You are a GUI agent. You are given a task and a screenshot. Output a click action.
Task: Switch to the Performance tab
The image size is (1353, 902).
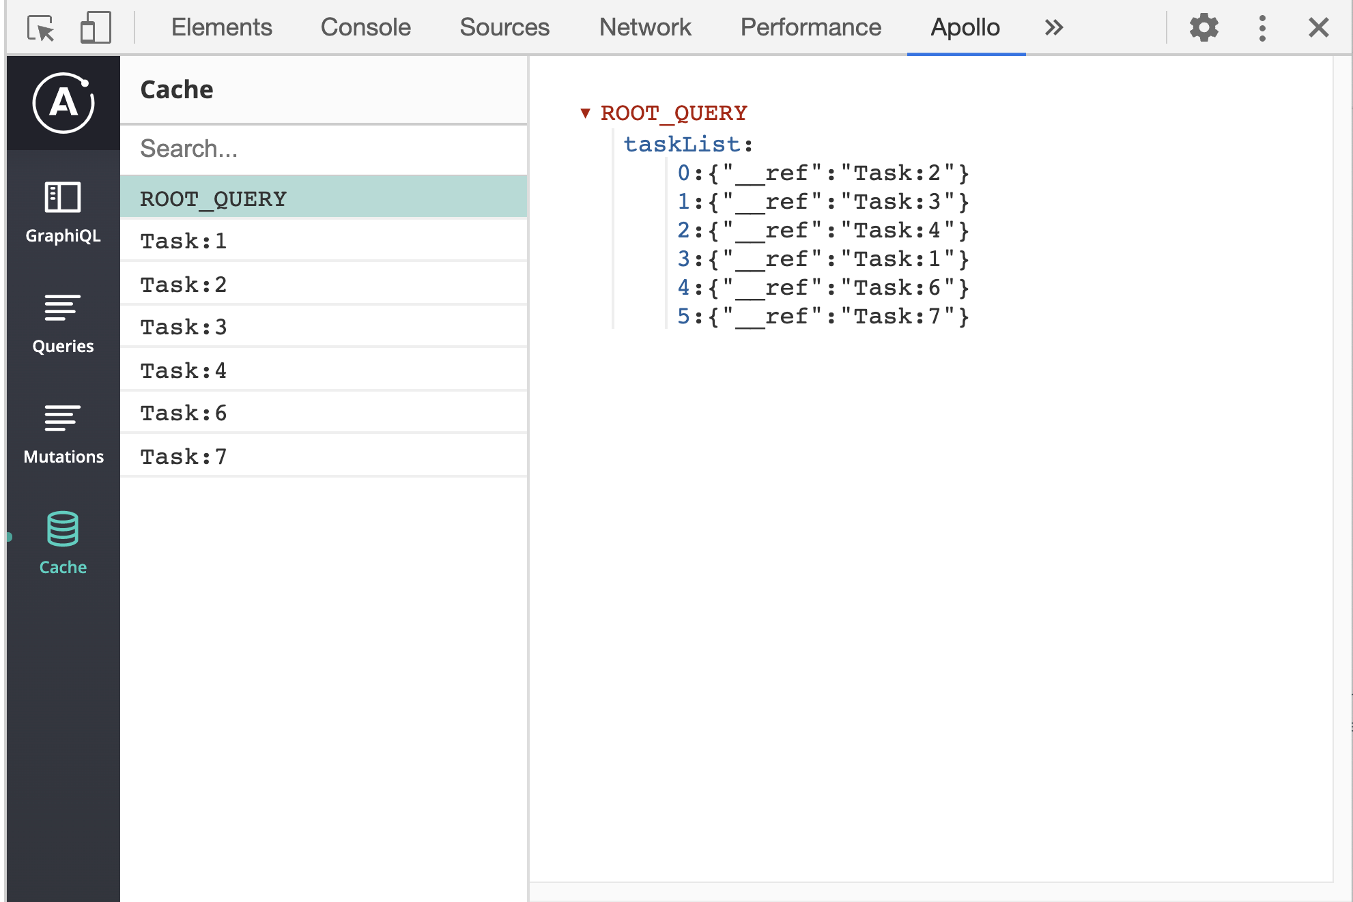810,27
